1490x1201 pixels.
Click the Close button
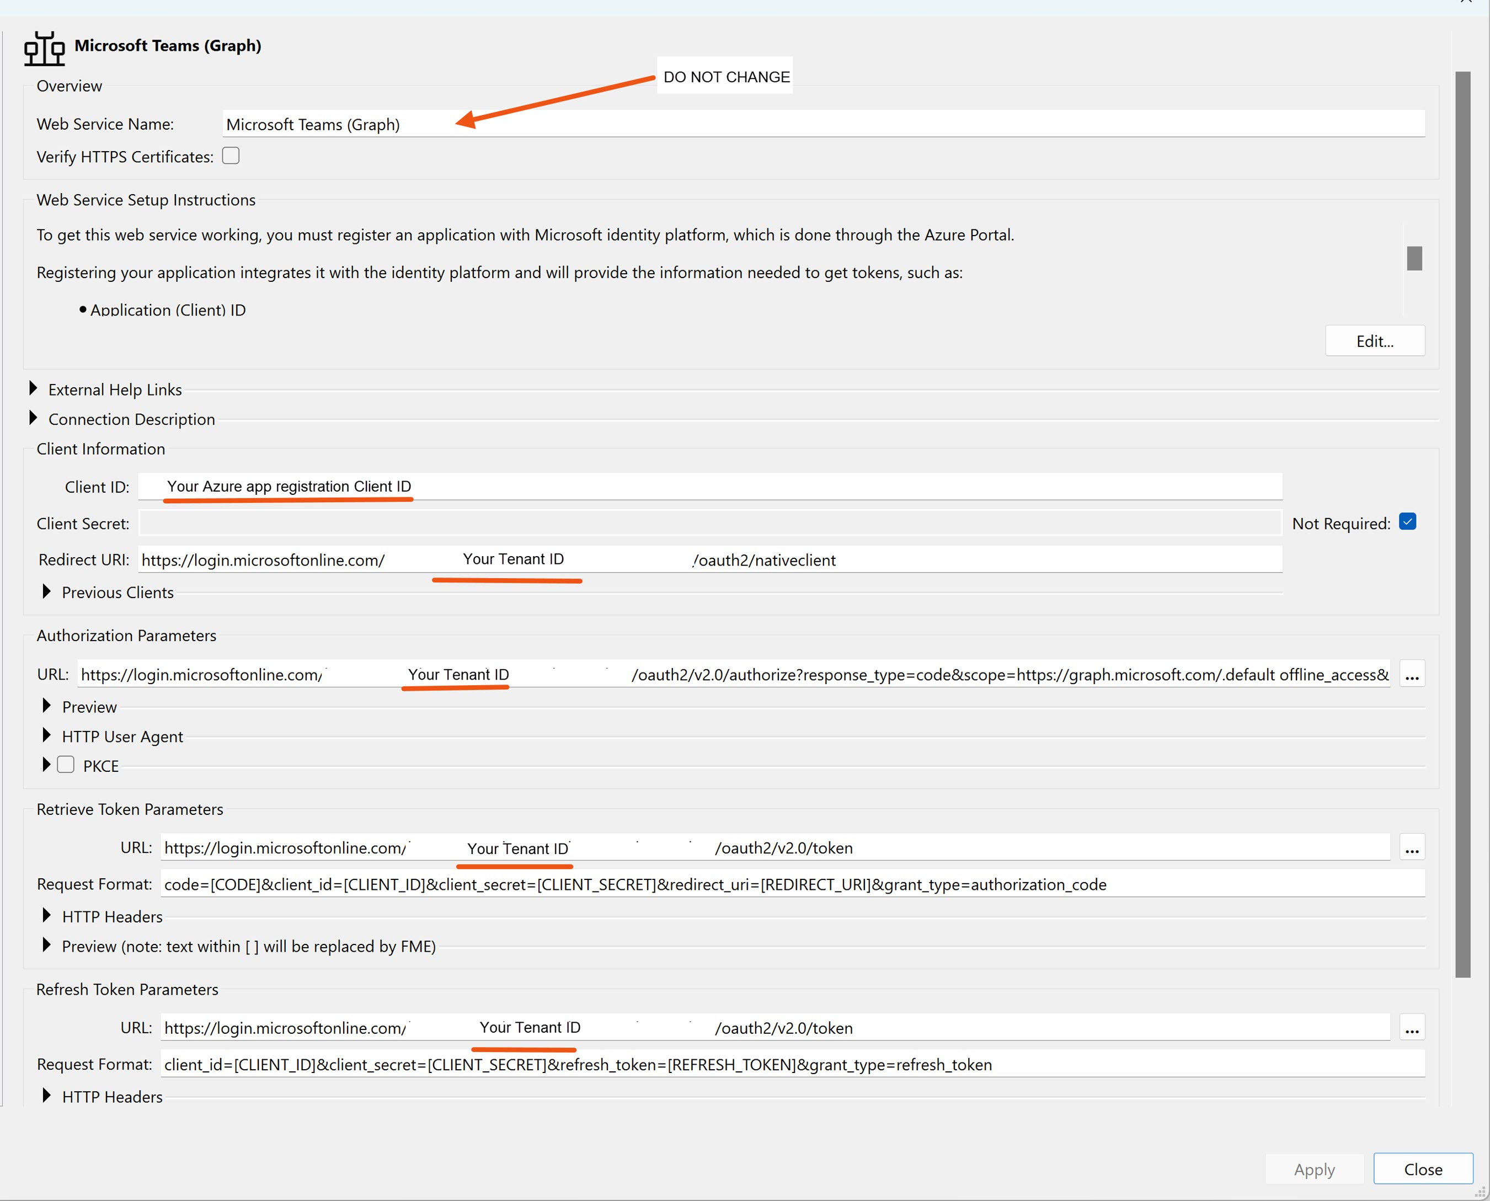(1423, 1169)
